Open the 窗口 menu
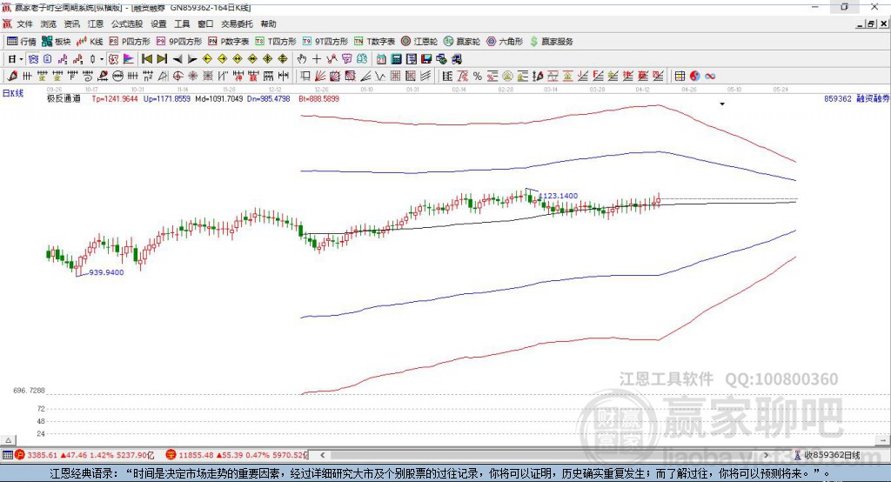The height and width of the screenshot is (482, 891). click(205, 23)
